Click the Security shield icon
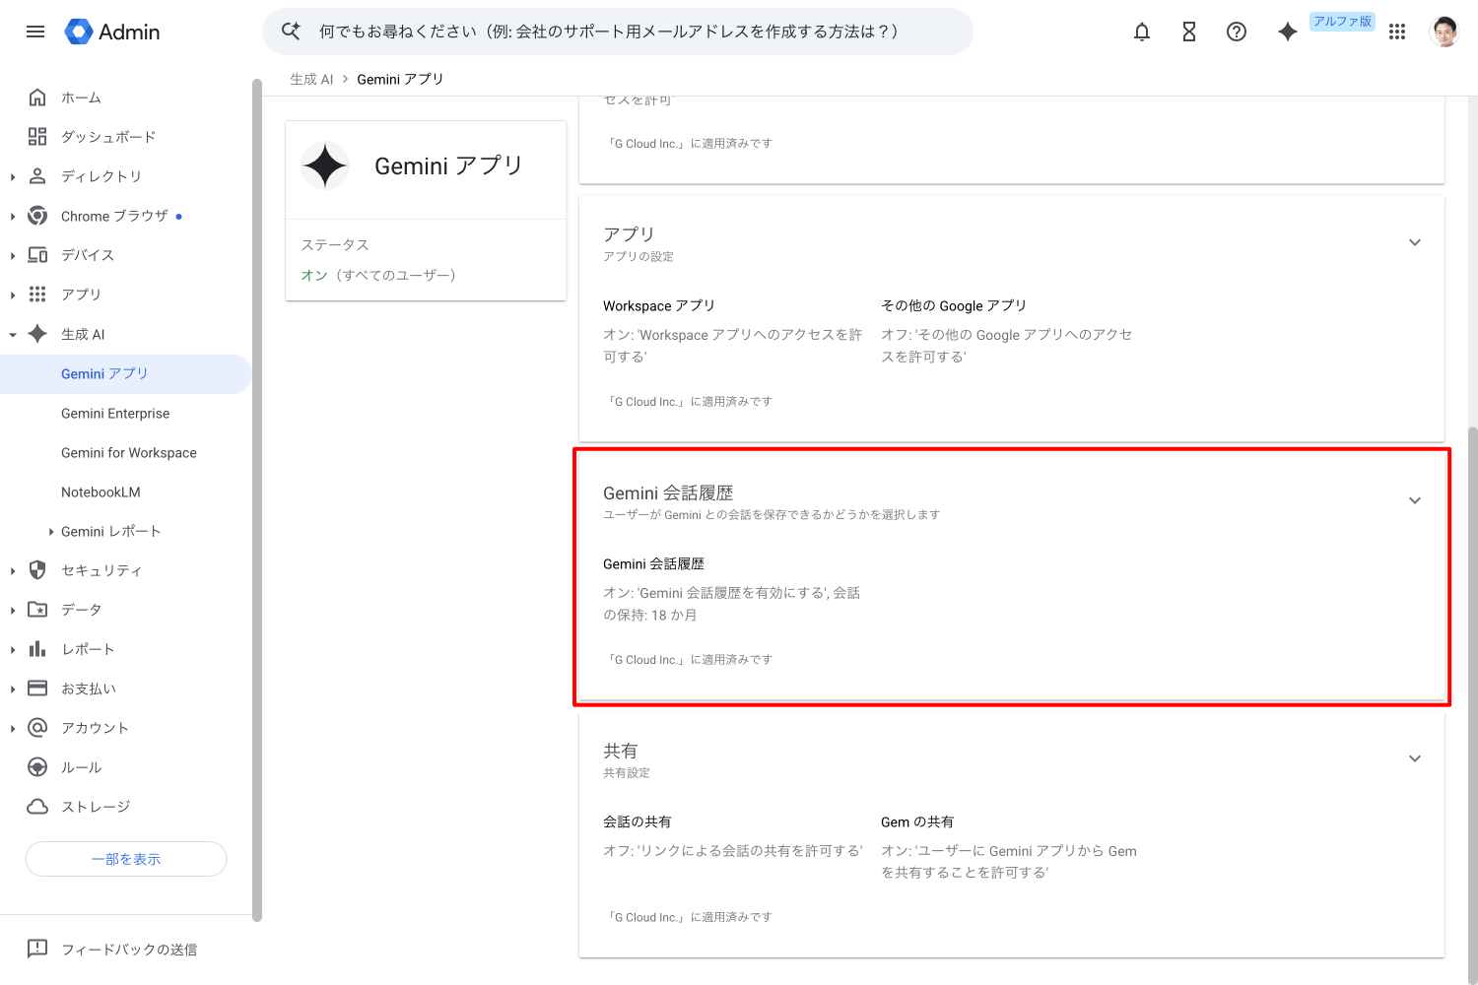Viewport: 1478px width, 985px height. (x=37, y=570)
